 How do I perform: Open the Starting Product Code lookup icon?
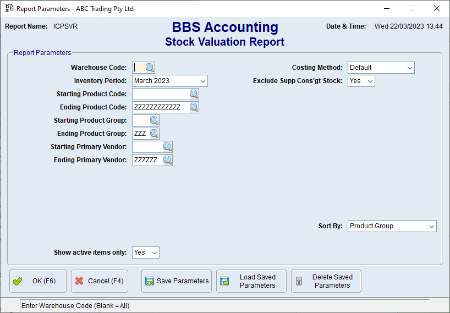click(x=194, y=94)
